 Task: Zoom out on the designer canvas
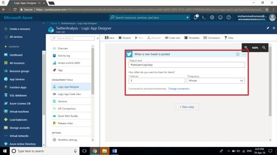264,48
